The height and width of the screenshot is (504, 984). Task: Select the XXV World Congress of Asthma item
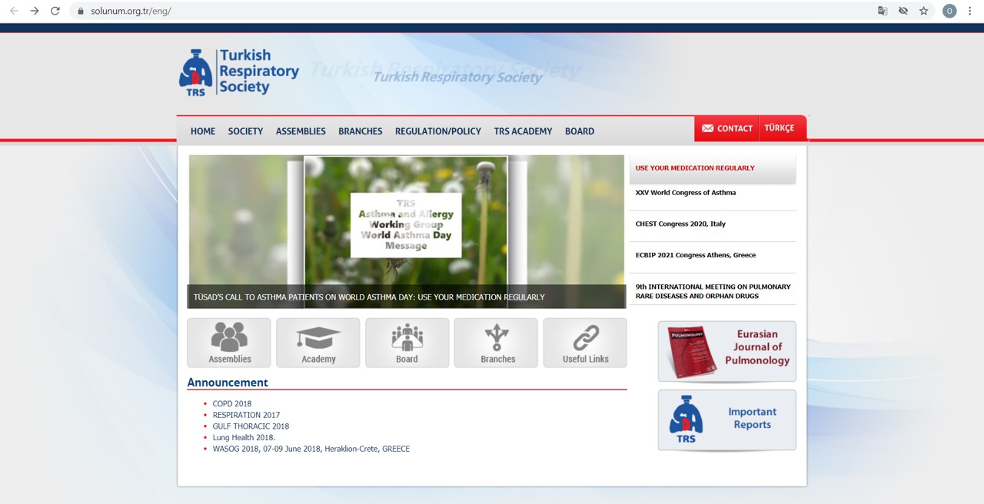(685, 193)
